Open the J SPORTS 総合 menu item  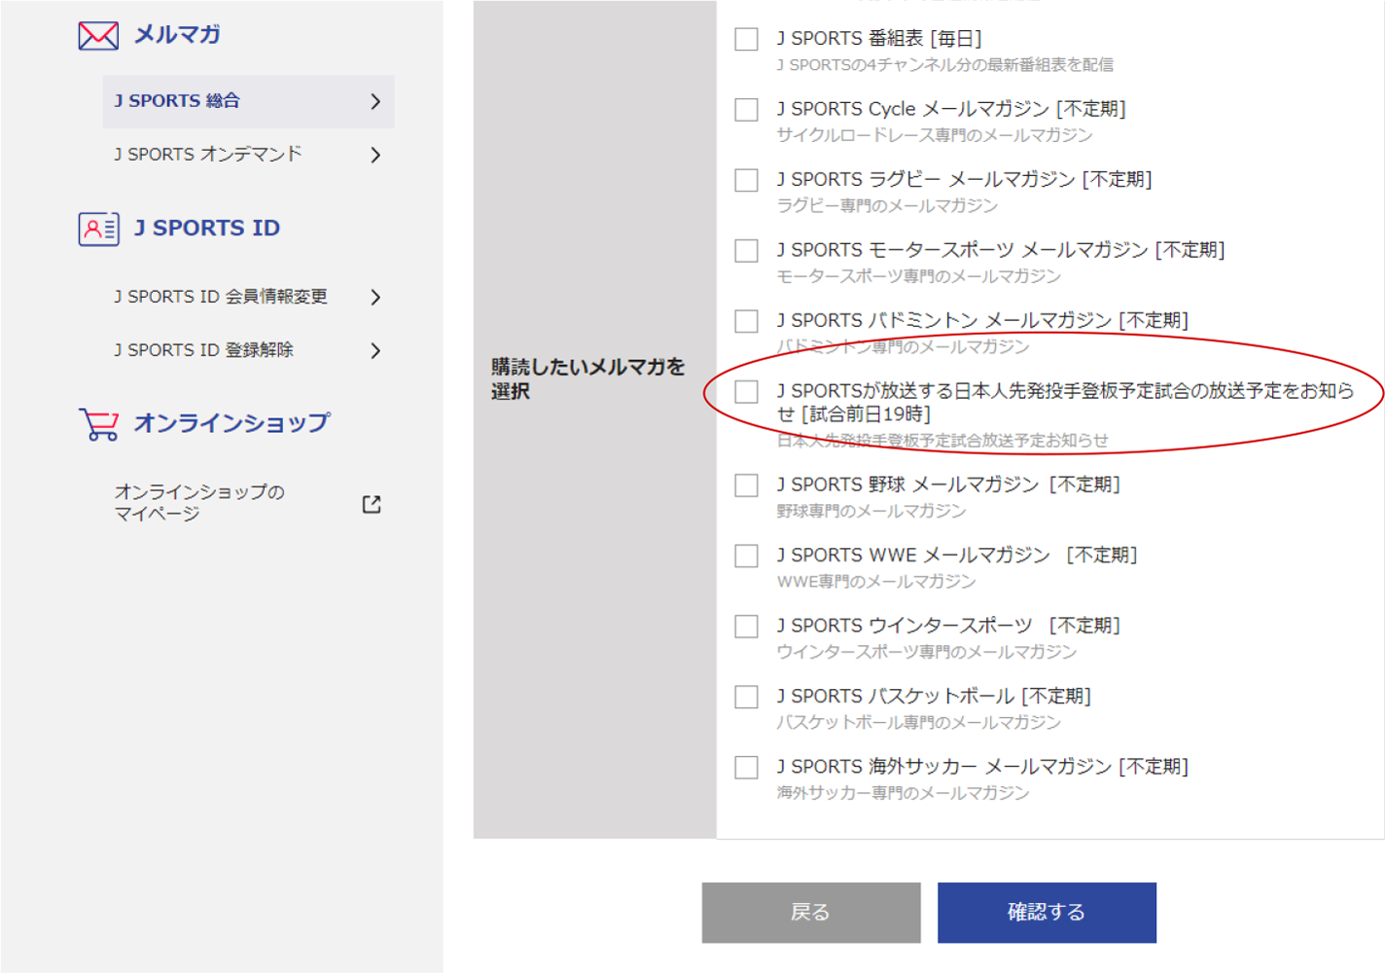(248, 101)
